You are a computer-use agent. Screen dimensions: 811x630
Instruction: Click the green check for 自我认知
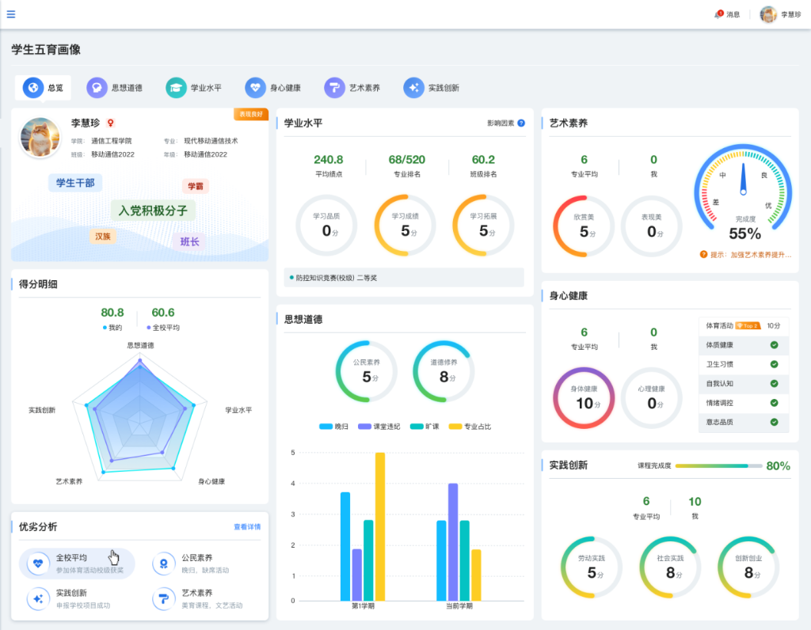click(x=775, y=384)
